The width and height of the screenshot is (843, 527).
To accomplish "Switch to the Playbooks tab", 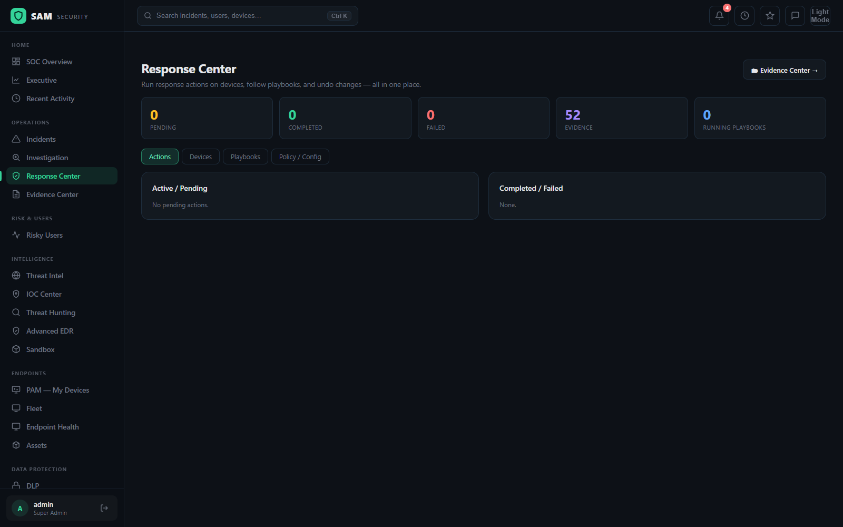I will point(246,157).
